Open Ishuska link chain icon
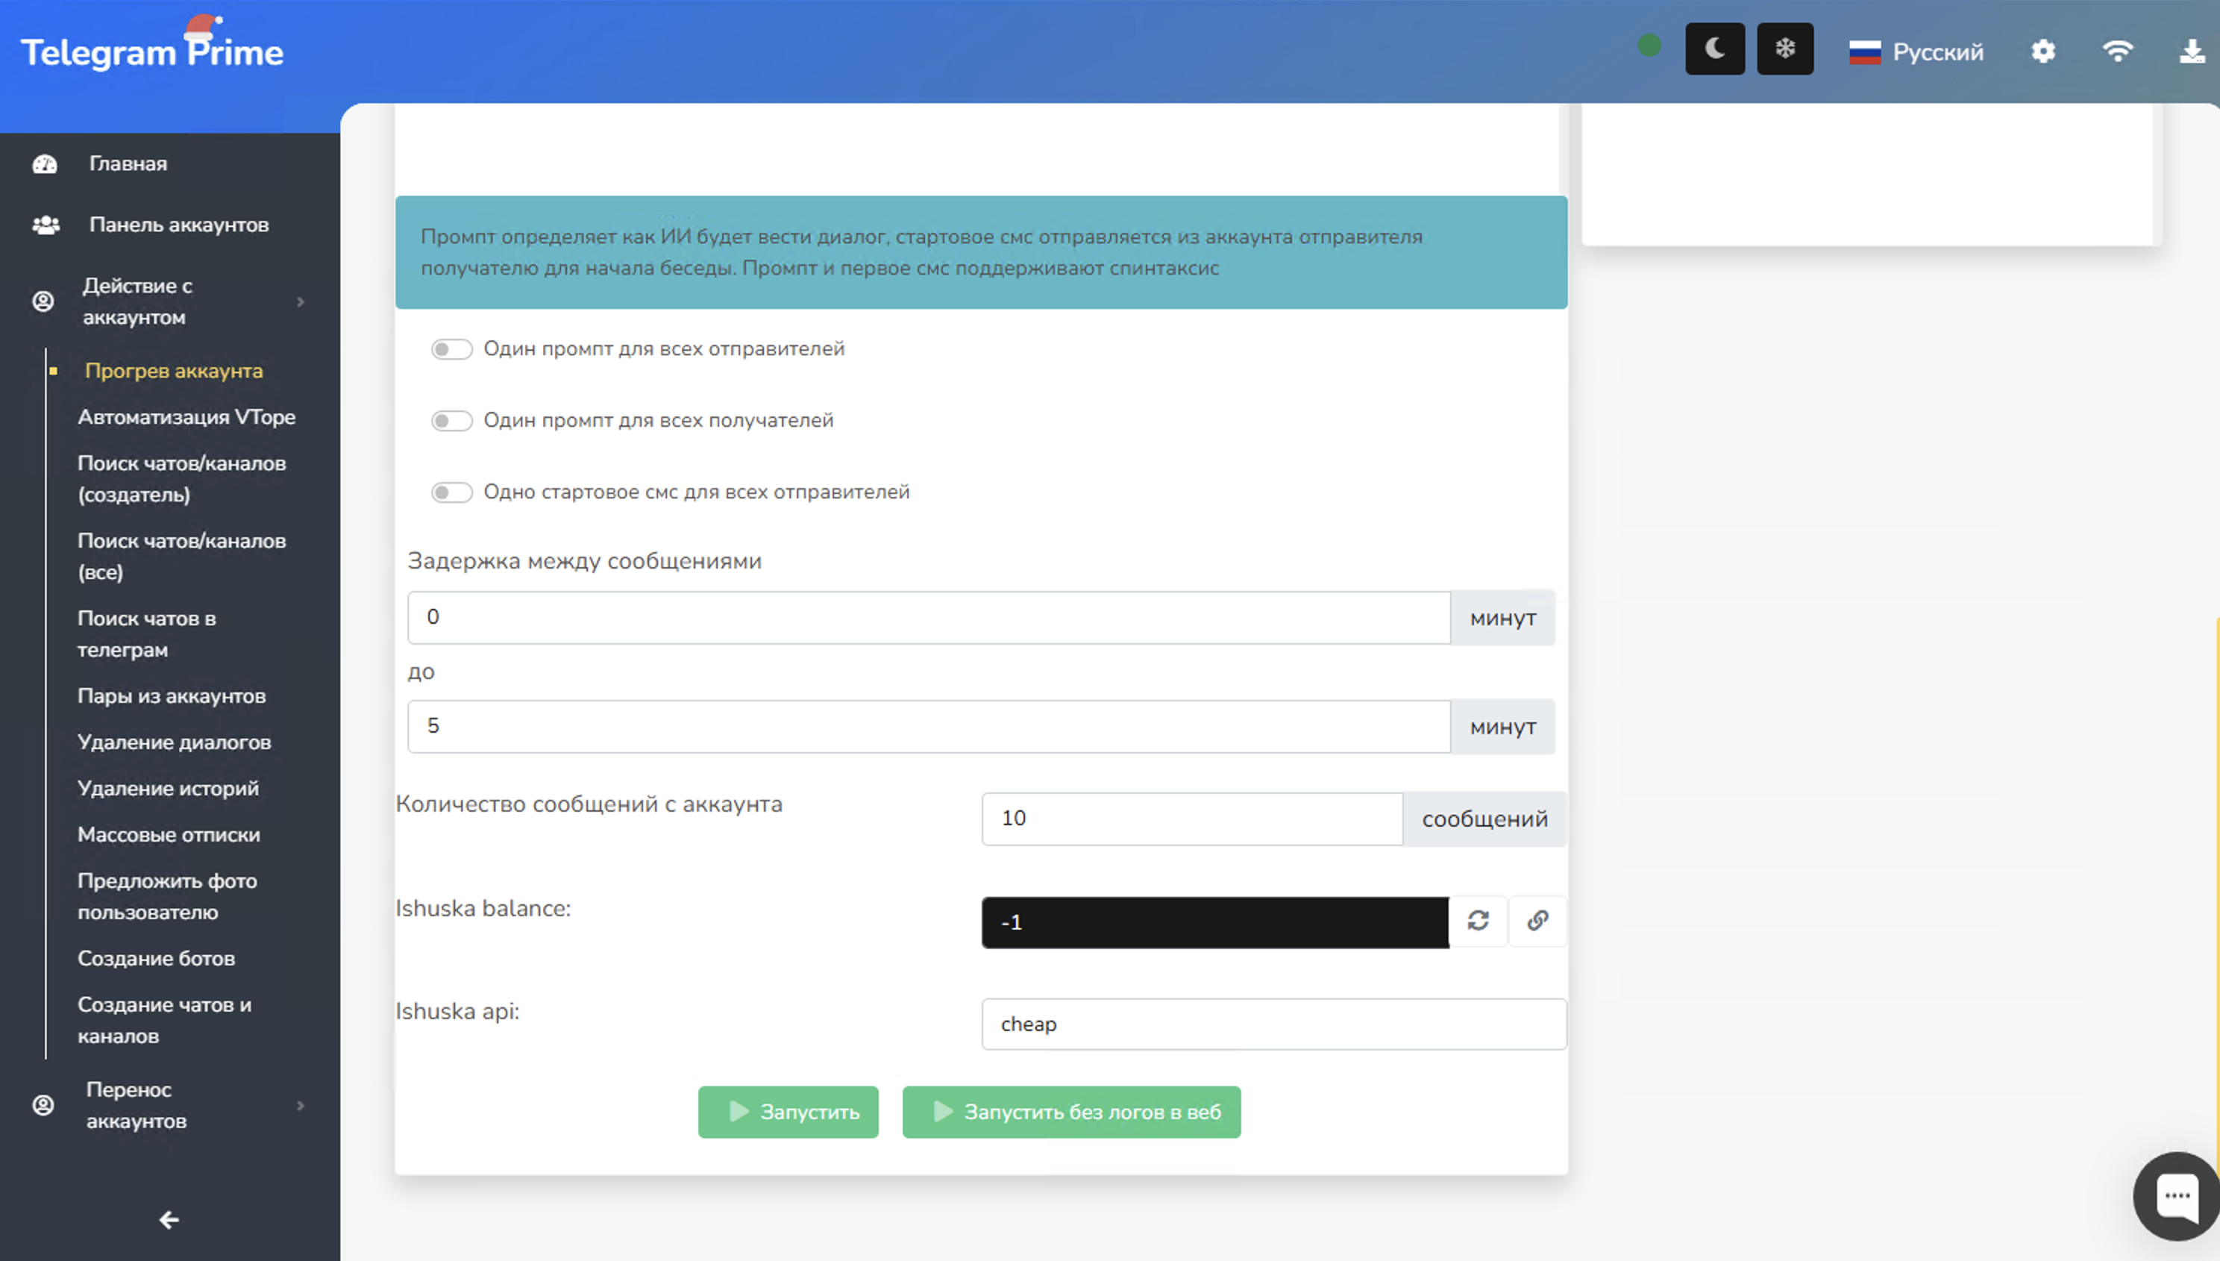 pyautogui.click(x=1537, y=921)
